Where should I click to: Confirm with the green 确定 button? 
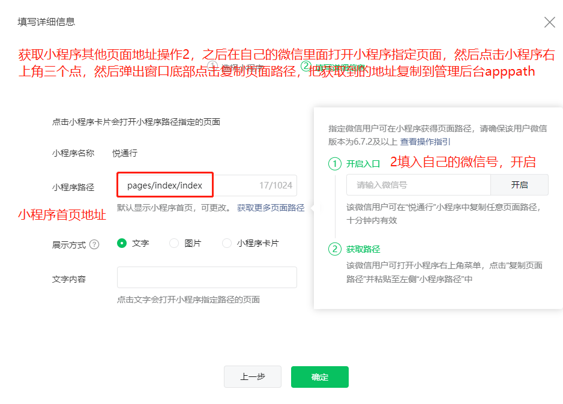click(319, 377)
